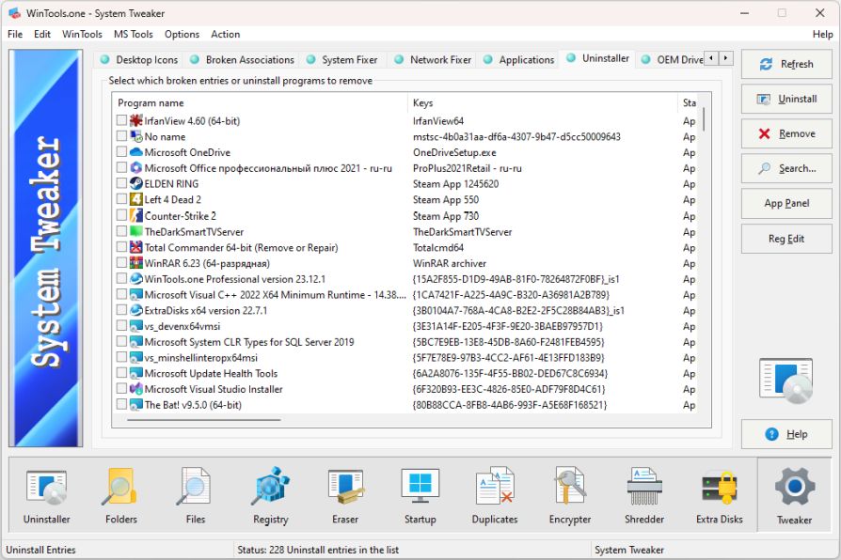Screen dimensions: 841x560
Task: Launch the Registry scanner tool
Action: 270,496
